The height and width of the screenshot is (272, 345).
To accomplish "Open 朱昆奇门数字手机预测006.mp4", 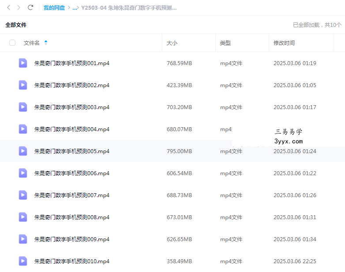I will [72, 173].
